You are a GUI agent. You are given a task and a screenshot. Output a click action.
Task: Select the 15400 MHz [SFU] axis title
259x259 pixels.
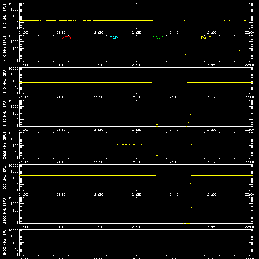(4, 242)
